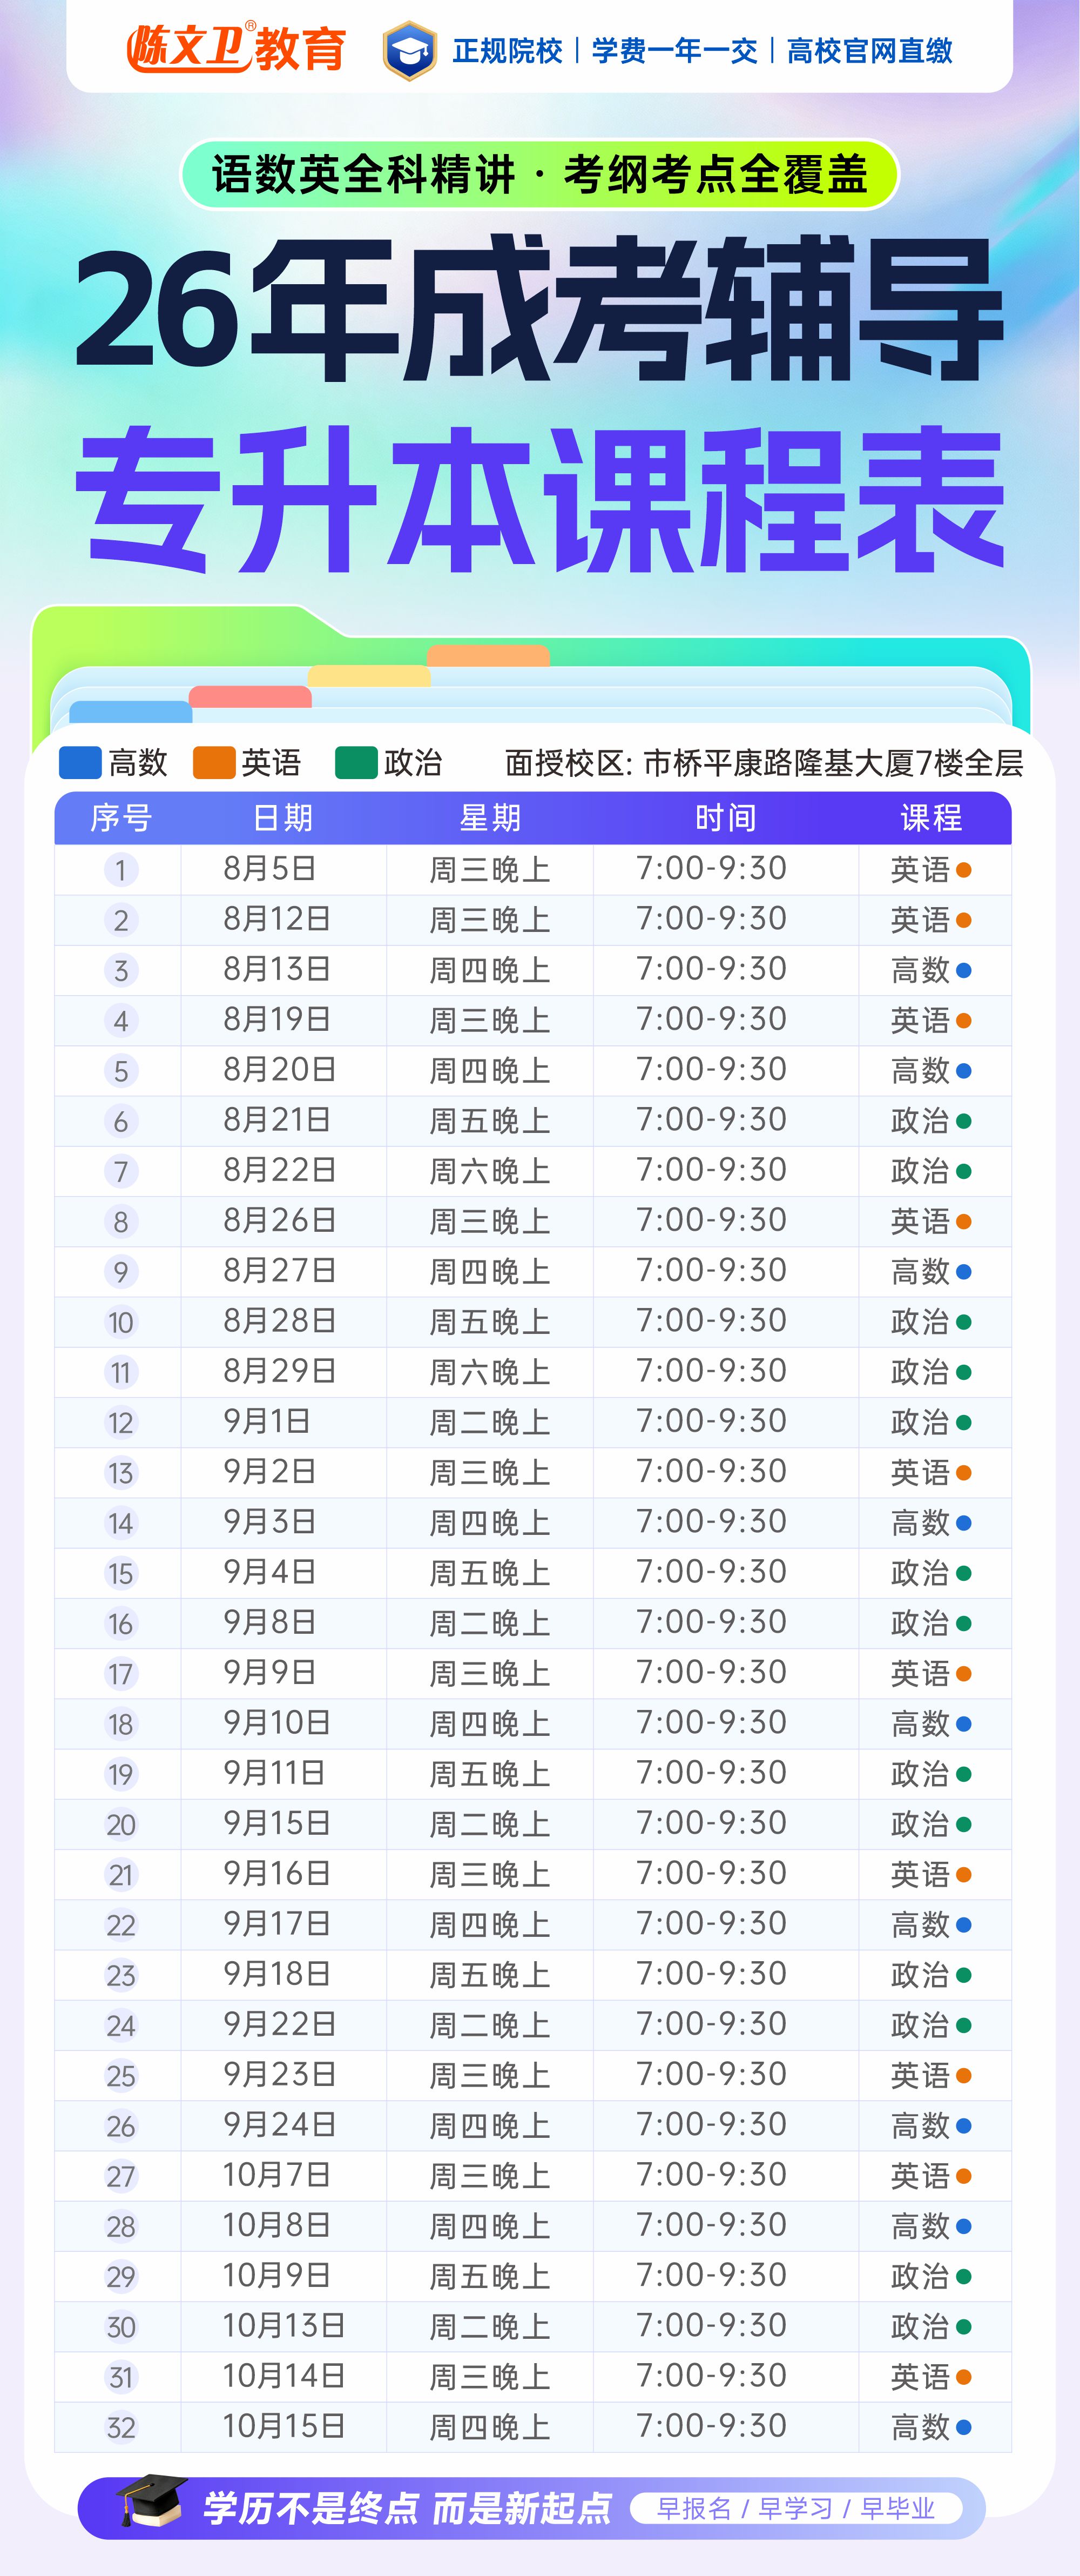Click the 日期 column header
This screenshot has height=2576, width=1080.
click(283, 818)
